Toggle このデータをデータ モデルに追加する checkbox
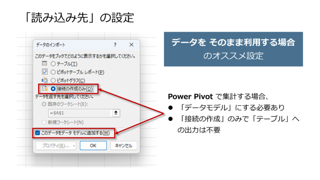The height and width of the screenshot is (180, 320). (x=37, y=133)
